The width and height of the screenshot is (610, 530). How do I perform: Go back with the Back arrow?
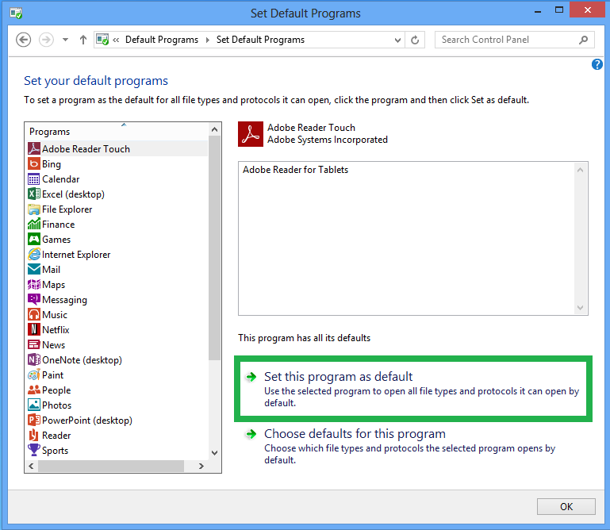[23, 40]
